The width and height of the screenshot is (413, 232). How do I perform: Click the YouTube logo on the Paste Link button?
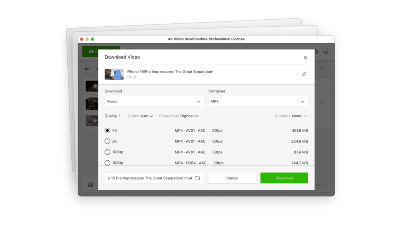tap(92, 52)
